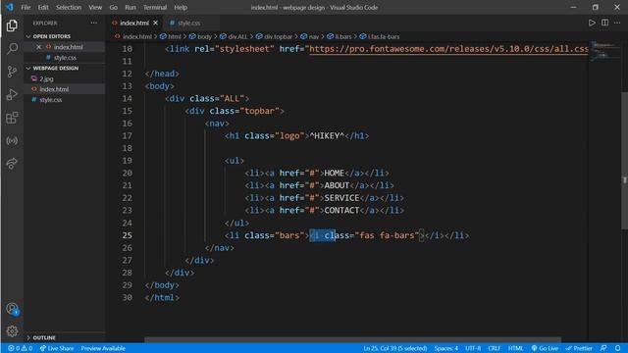The width and height of the screenshot is (628, 353).
Task: Open the Extensions view
Action: point(12,118)
